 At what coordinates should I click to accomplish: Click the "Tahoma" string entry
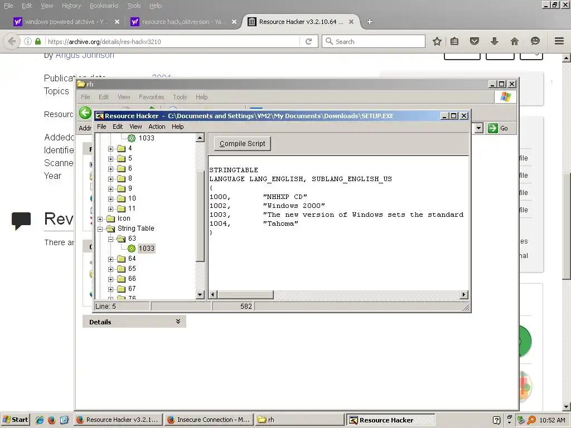click(x=280, y=223)
